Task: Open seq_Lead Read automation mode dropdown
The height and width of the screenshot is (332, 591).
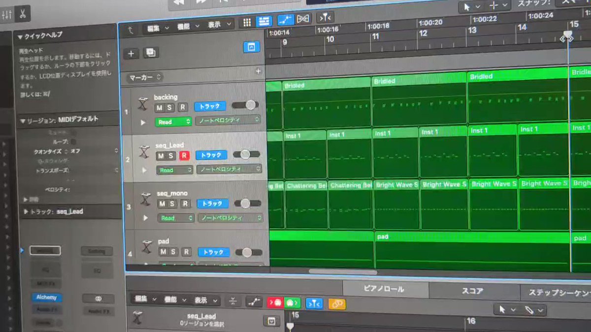Action: [x=175, y=170]
